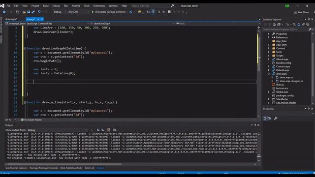This screenshot has width=315, height=177.
Task: Click the Undo arrow icon
Action: (x=39, y=12)
